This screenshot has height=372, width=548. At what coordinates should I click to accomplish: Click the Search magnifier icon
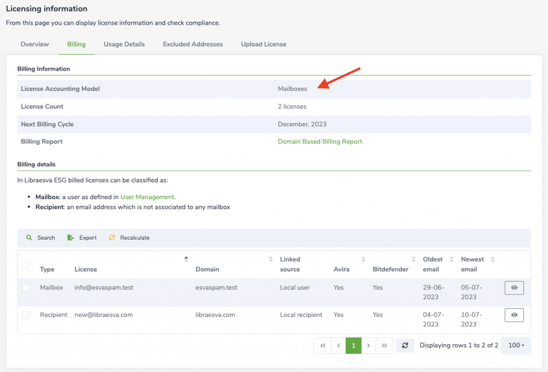[x=29, y=238]
